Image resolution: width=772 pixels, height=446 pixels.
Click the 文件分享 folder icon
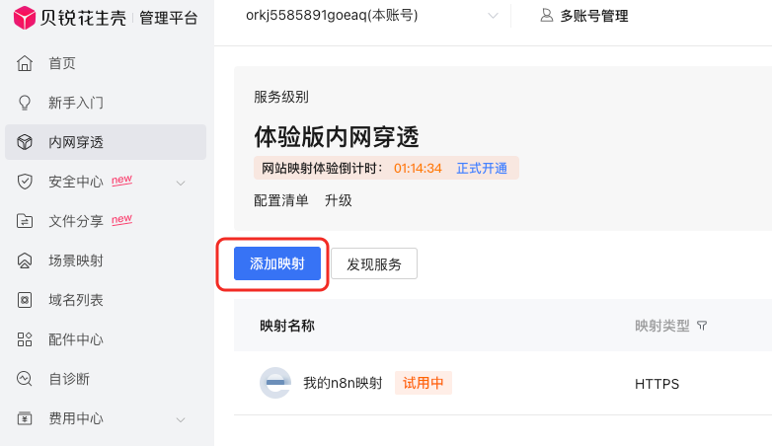[25, 221]
